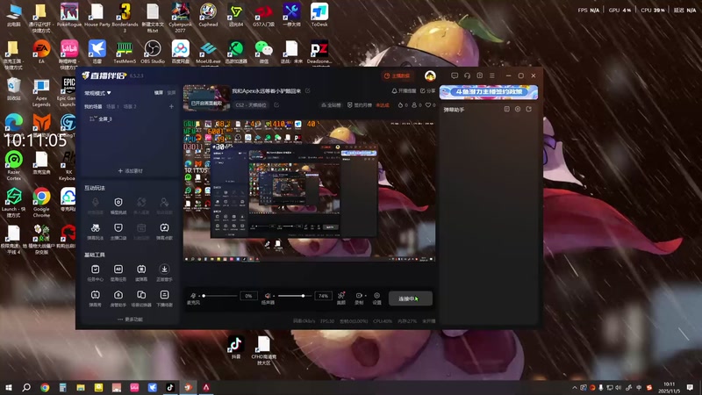
Task: Open 房管助手 room manager assistant
Action: click(118, 298)
